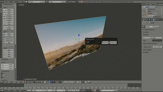The height and width of the screenshot is (92, 163).
Task: Click the properties editor type icon
Action: click(144, 20)
